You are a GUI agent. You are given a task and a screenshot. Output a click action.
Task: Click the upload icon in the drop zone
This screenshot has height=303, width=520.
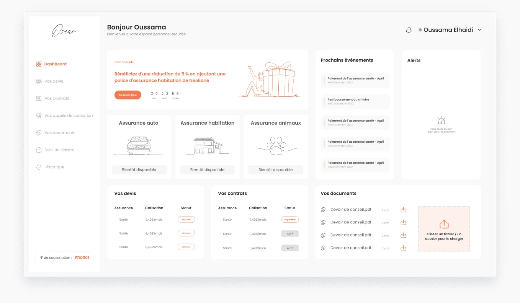(444, 224)
